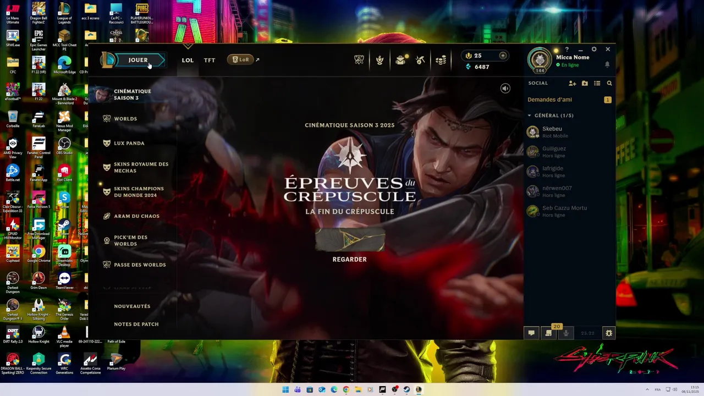Select the LUX PANDA entry
This screenshot has width=704, height=396.
(129, 143)
